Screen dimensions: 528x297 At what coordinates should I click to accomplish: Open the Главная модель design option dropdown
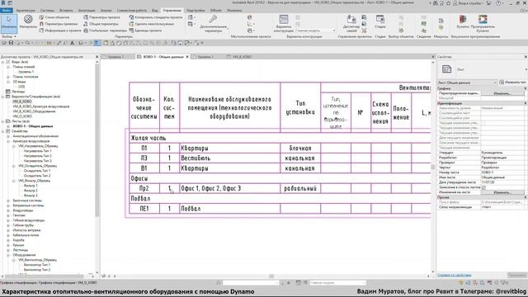315,31
